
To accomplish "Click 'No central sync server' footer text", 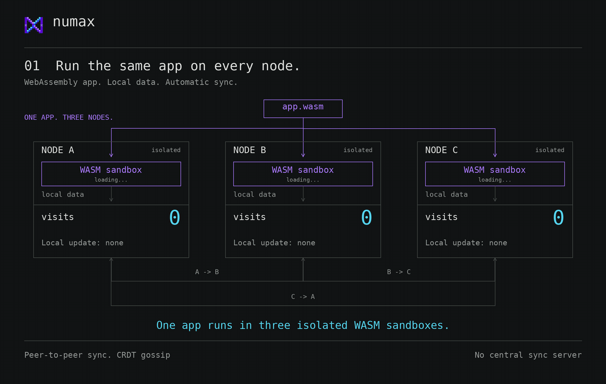I will click(x=528, y=355).
